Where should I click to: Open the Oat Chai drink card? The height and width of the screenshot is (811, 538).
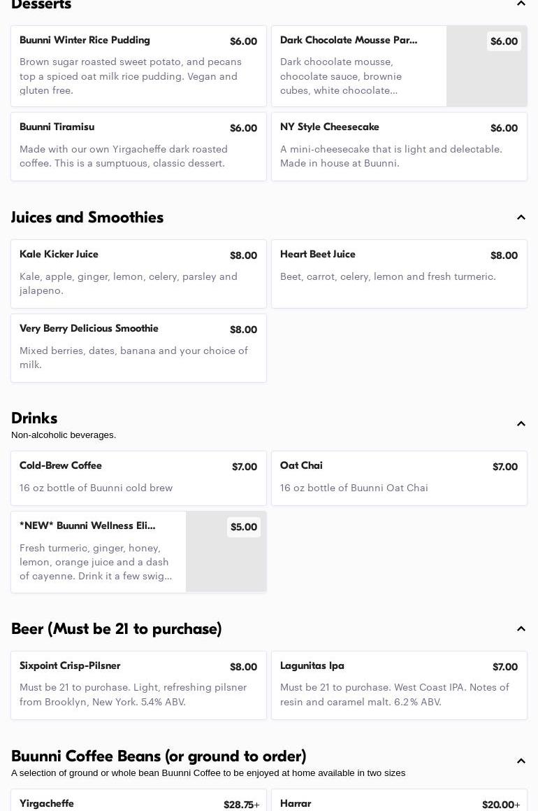(x=399, y=479)
